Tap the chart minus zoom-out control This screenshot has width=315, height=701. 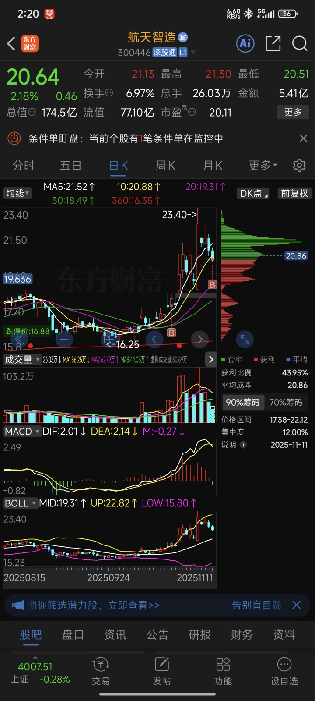pyautogui.click(x=64, y=339)
